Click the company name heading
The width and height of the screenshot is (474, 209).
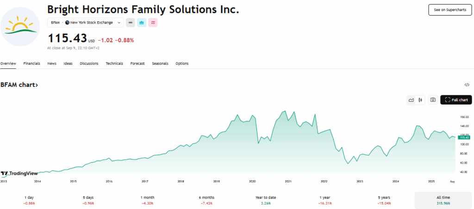point(143,9)
